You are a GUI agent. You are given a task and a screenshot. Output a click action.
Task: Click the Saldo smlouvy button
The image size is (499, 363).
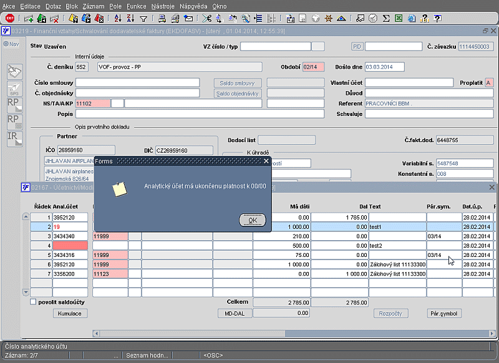pyautogui.click(x=238, y=83)
